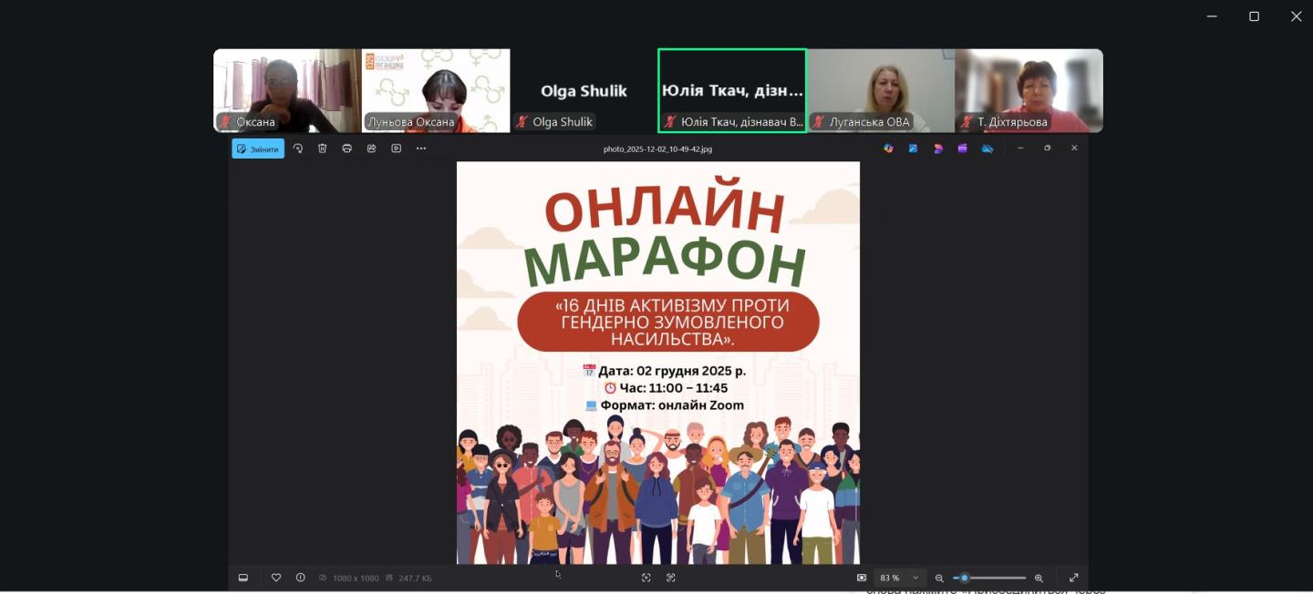Viewport: 1313px width, 594px height.
Task: Click the fit to window icon
Action: pyautogui.click(x=862, y=578)
